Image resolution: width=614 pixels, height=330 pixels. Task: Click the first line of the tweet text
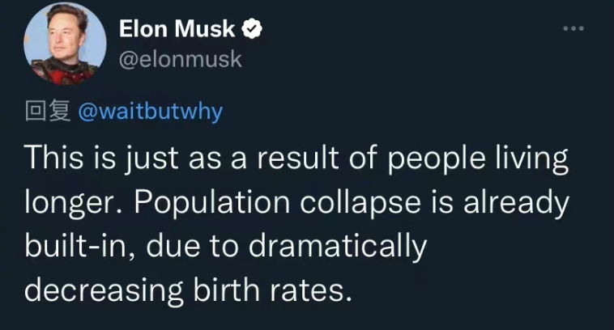296,159
